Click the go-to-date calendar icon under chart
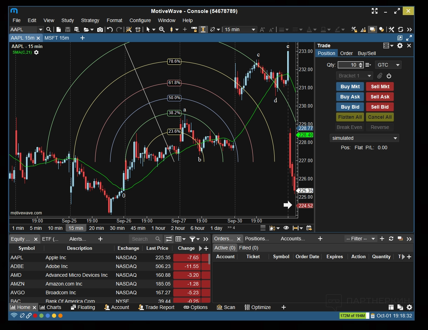 (x=309, y=228)
